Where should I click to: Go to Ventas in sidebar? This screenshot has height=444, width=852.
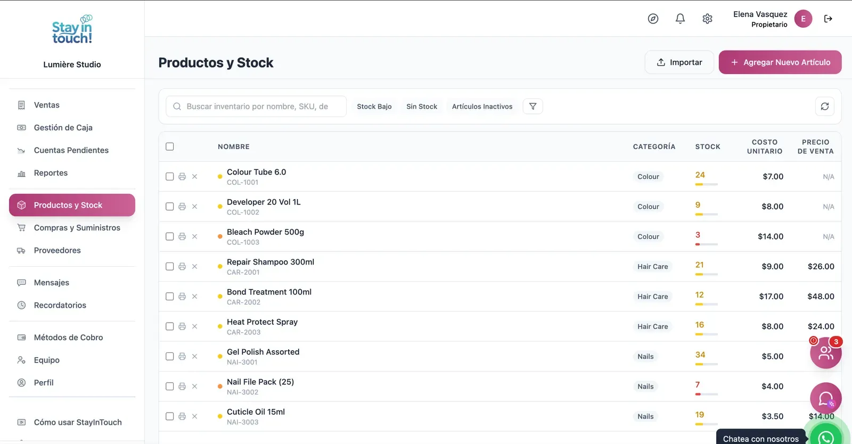72,105
